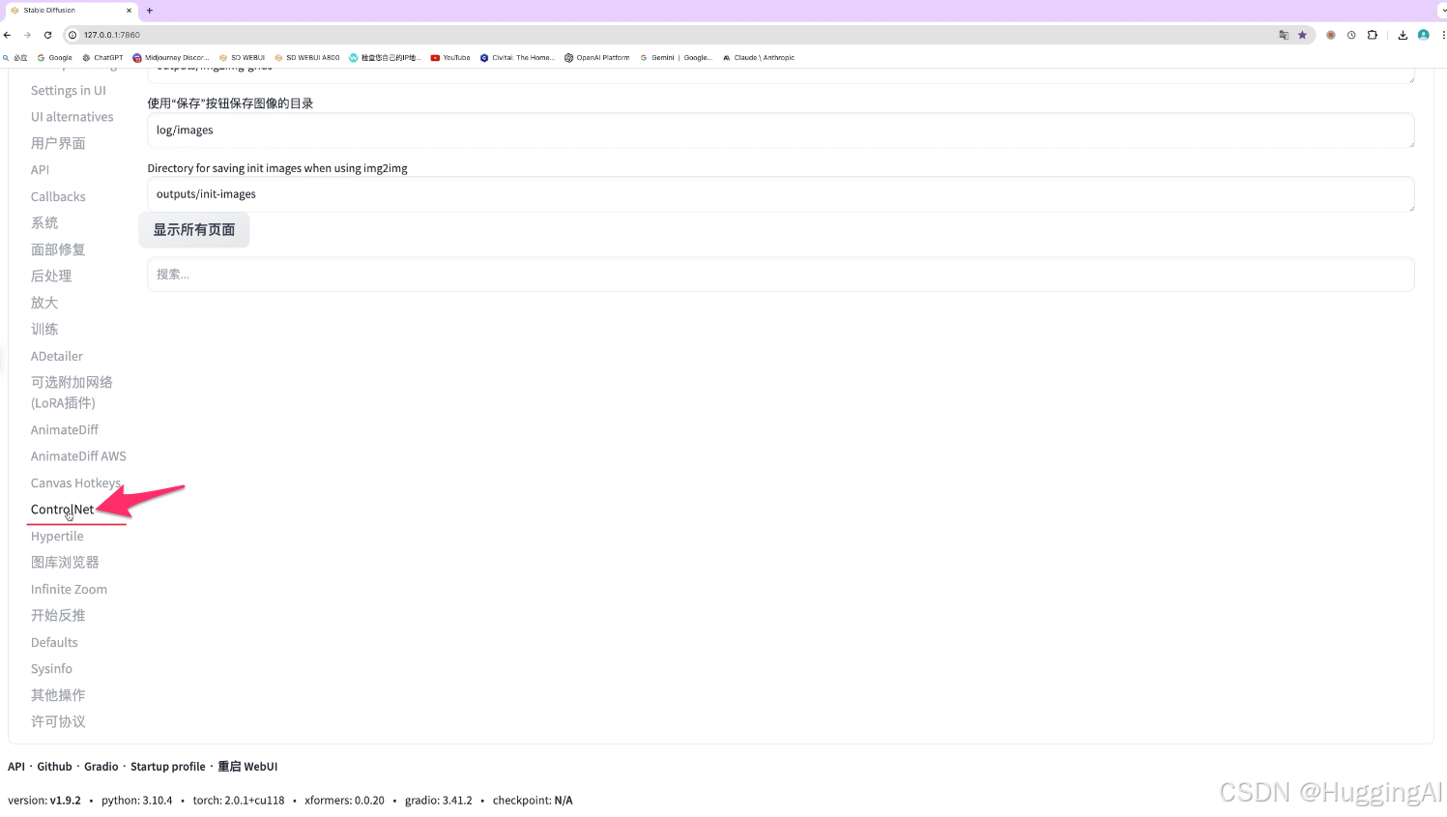Open the 系统 settings section
1447x817 pixels.
(44, 223)
